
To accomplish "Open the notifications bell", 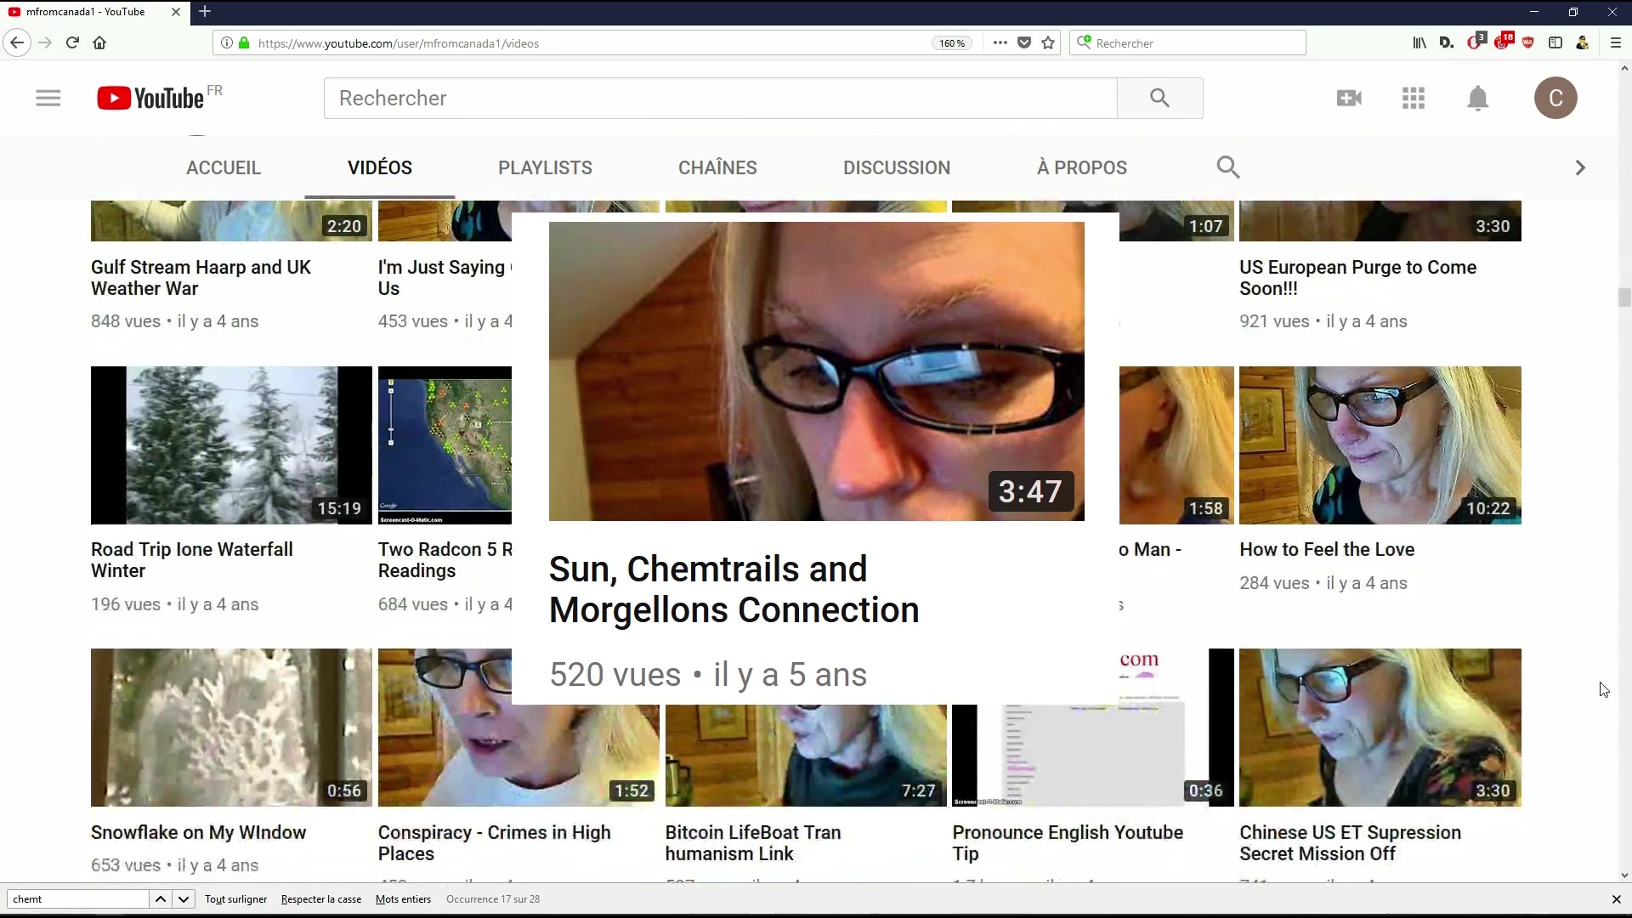I will [1478, 99].
